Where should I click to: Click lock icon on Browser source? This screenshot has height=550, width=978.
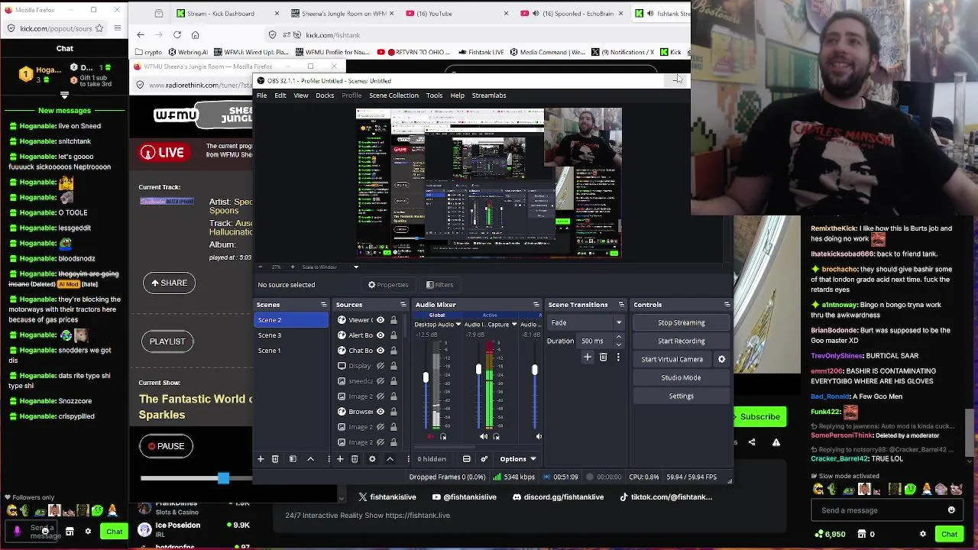tap(393, 412)
